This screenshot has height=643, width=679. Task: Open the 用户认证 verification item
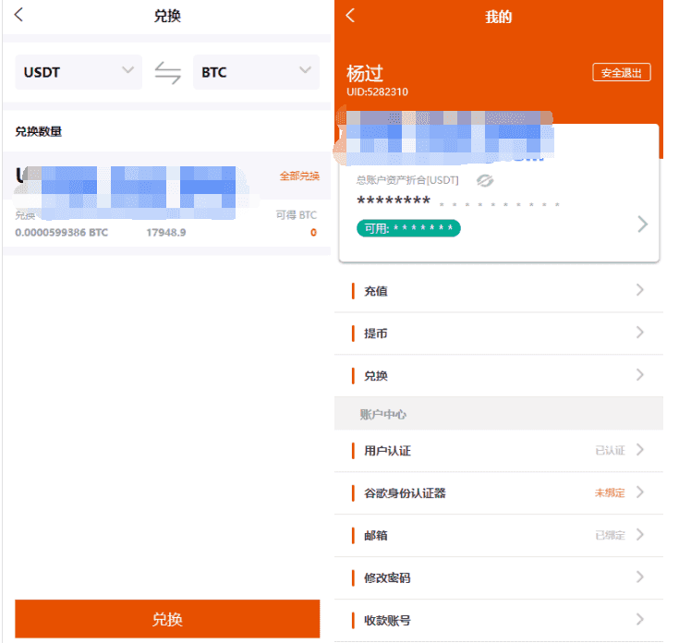tap(499, 450)
